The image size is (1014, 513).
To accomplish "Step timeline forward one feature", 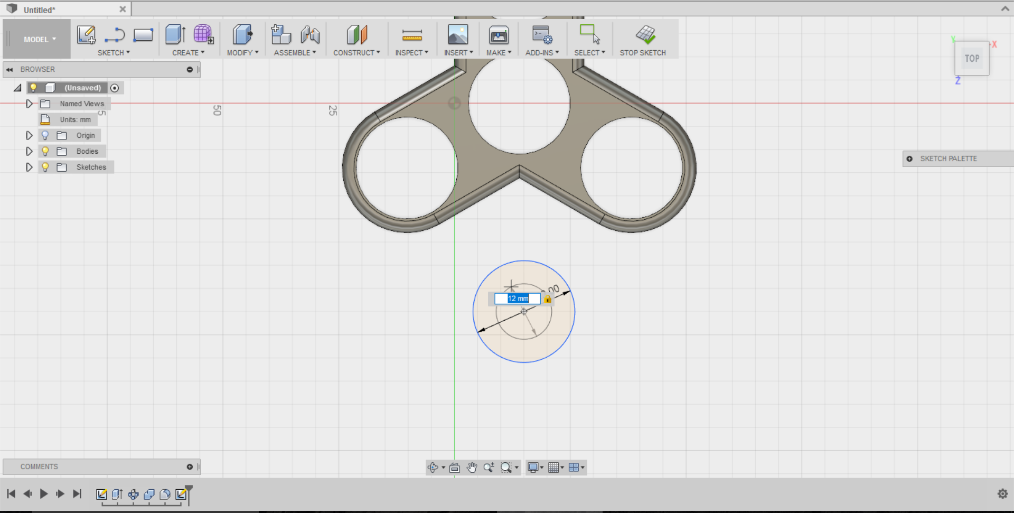I will click(60, 494).
